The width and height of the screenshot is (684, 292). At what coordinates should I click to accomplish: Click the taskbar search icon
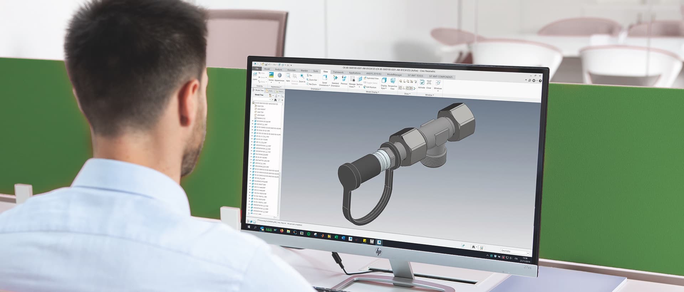[255, 228]
